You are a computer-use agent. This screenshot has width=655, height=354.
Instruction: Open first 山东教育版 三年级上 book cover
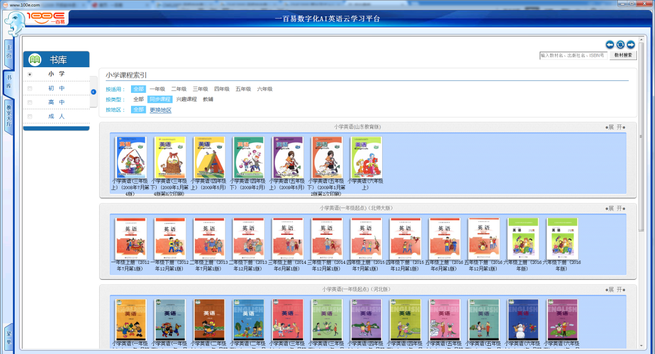(x=130, y=157)
